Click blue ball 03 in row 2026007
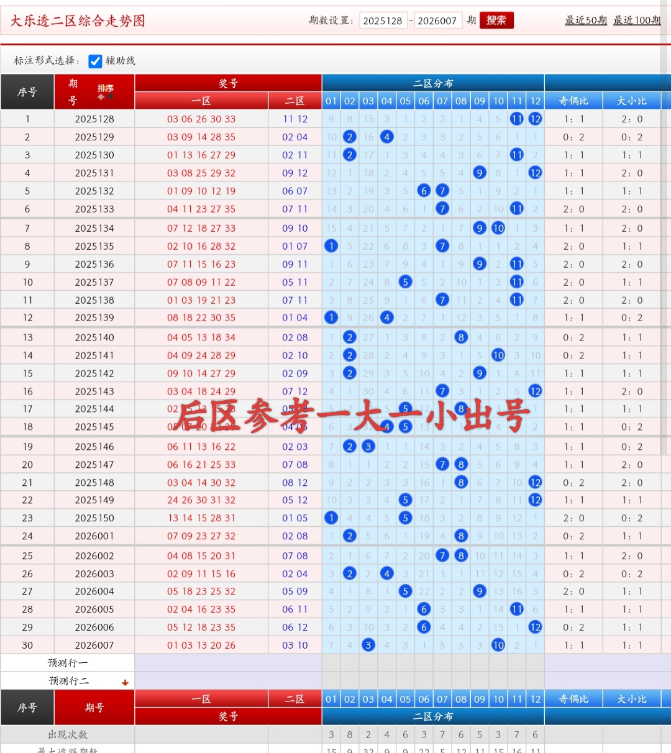 pos(368,645)
